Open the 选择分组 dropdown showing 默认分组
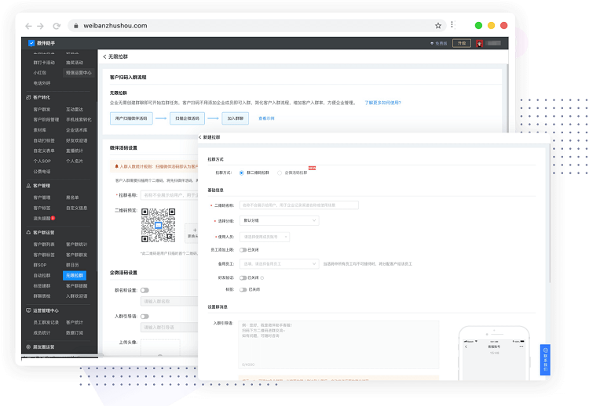589x406 pixels. [279, 220]
